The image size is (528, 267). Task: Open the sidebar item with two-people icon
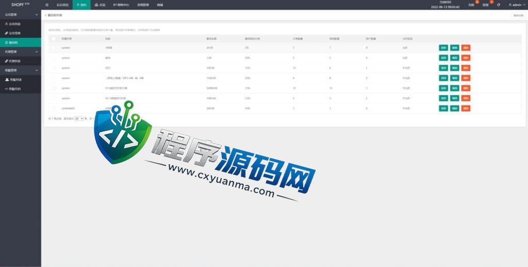[x=21, y=80]
